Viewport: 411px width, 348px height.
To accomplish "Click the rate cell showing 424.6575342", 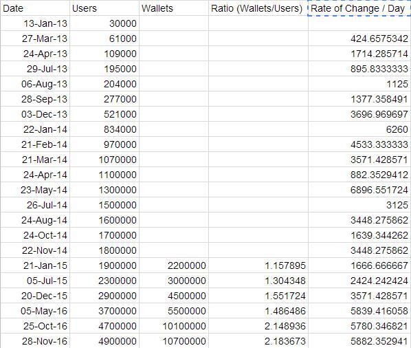I will (359, 39).
